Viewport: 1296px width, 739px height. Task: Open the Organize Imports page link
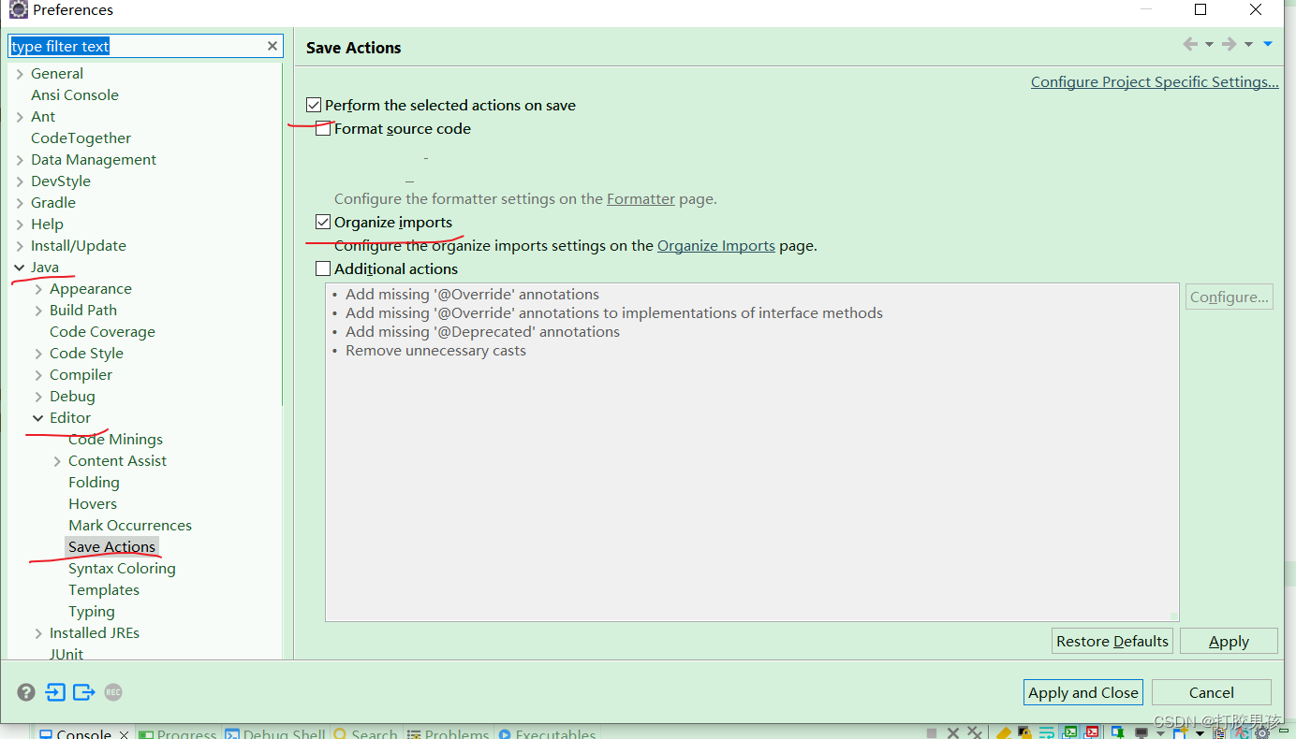pyautogui.click(x=716, y=246)
